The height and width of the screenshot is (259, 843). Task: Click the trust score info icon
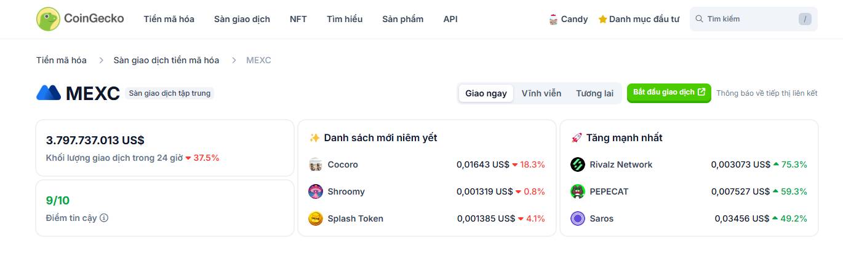104,218
